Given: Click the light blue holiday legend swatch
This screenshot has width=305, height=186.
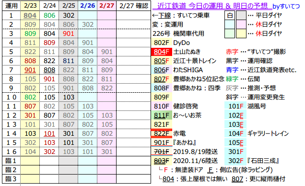Looking at the screenshot, I should point(230,24).
